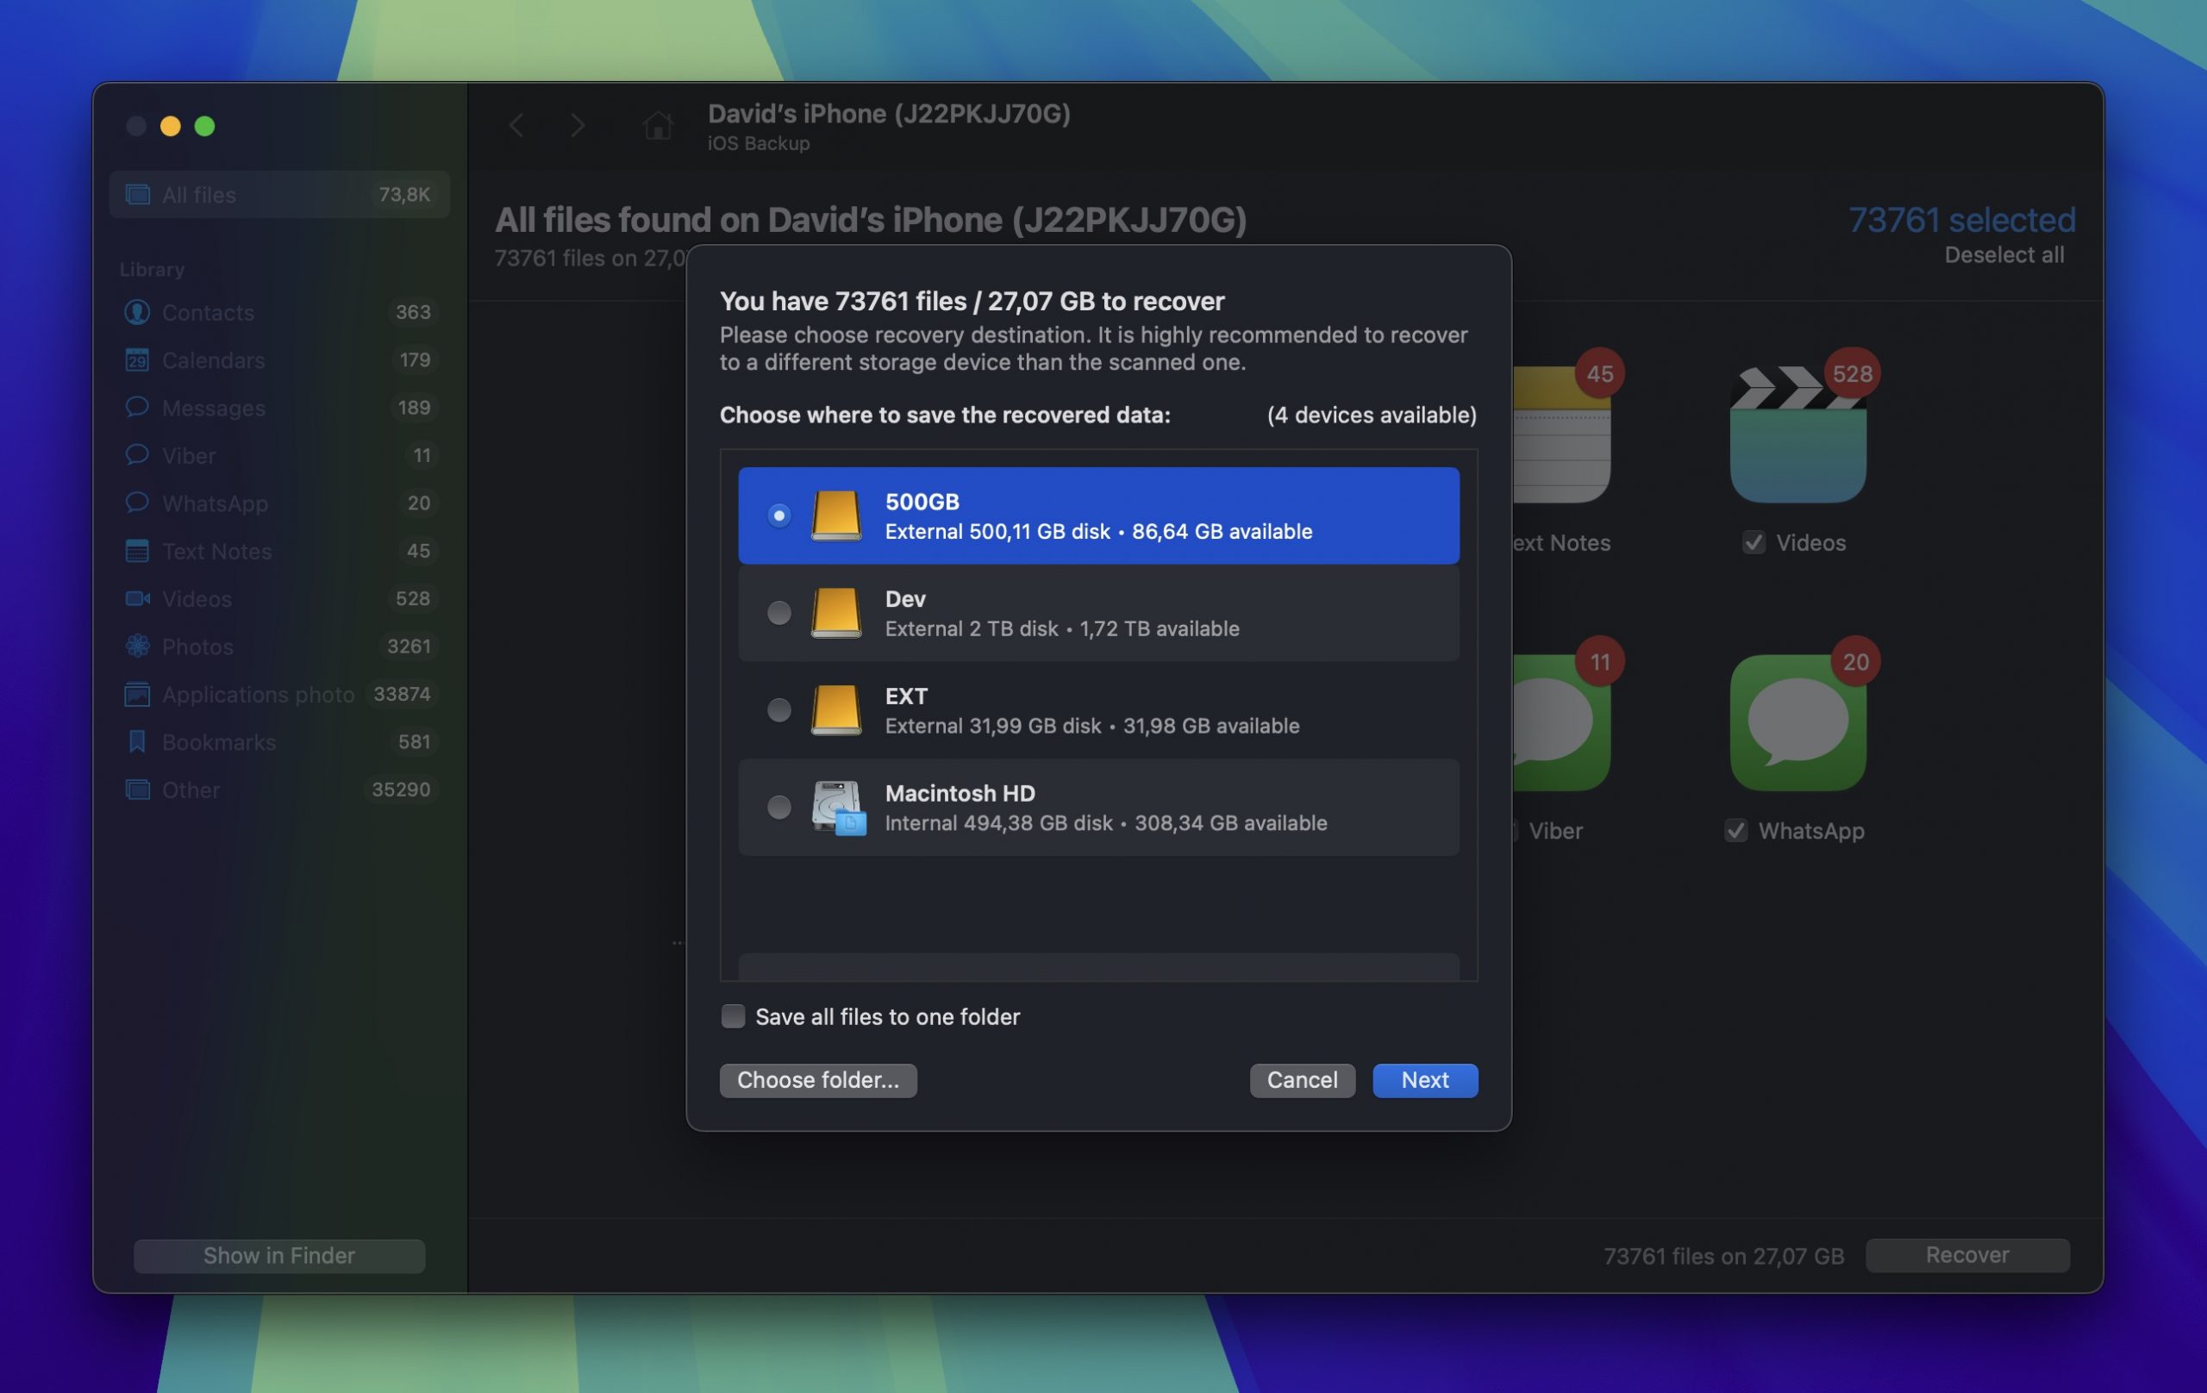2207x1393 pixels.
Task: Click the Other sidebar icon
Action: pos(137,789)
